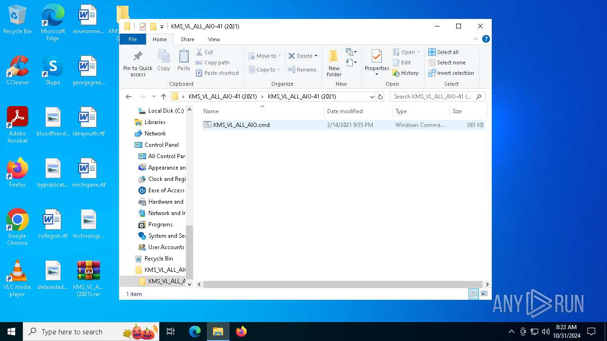This screenshot has height=341, width=607.
Task: Click the Rename ribbon command
Action: point(302,70)
